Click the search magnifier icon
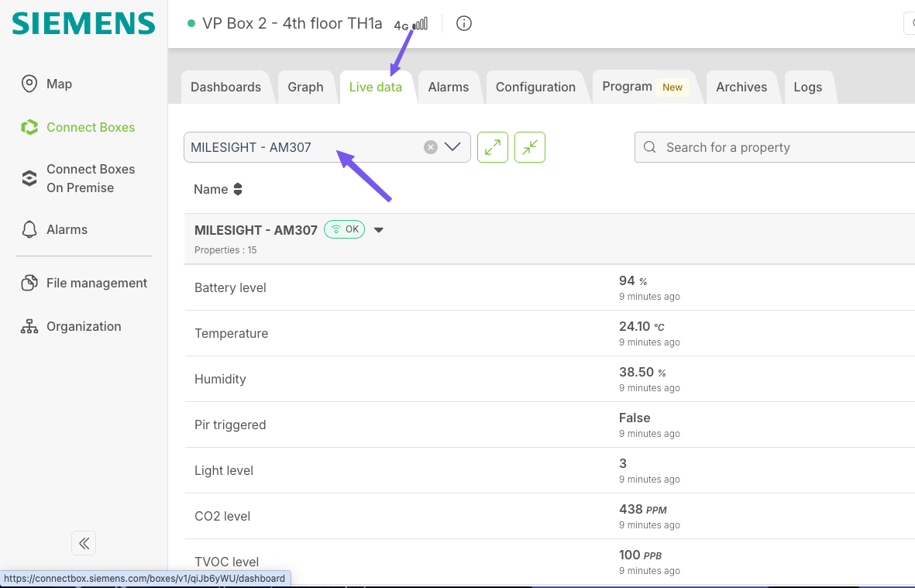This screenshot has width=915, height=588. coord(649,147)
